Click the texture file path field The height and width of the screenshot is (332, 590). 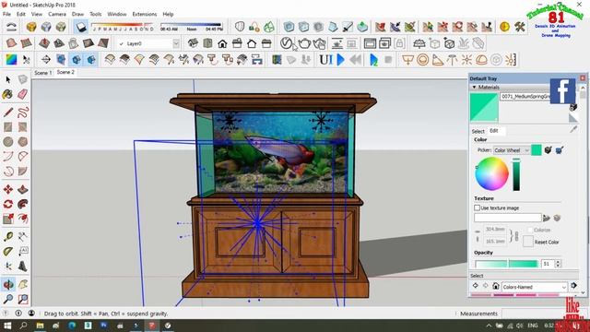[x=508, y=218]
